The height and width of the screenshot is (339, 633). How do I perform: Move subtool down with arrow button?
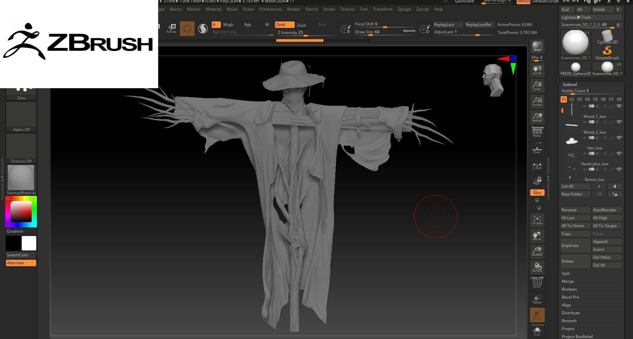615,186
